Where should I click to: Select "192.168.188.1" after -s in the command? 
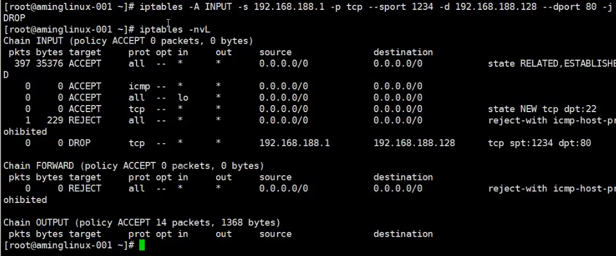click(x=289, y=7)
